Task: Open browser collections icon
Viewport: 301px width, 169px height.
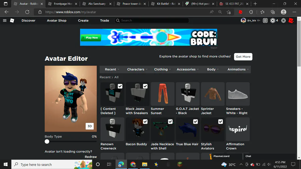Action: pyautogui.click(x=273, y=12)
